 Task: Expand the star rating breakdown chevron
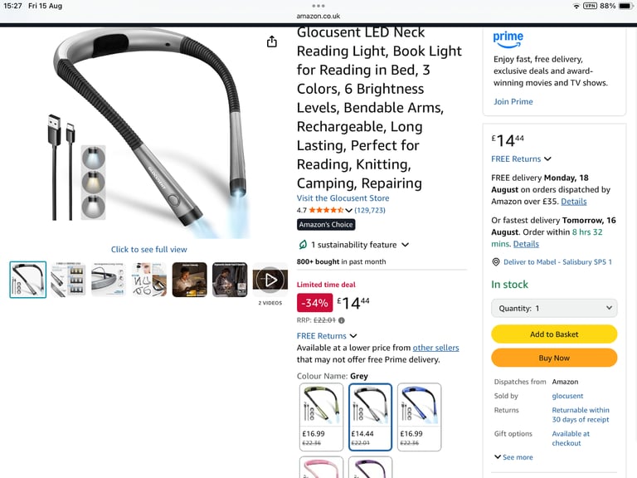[348, 210]
